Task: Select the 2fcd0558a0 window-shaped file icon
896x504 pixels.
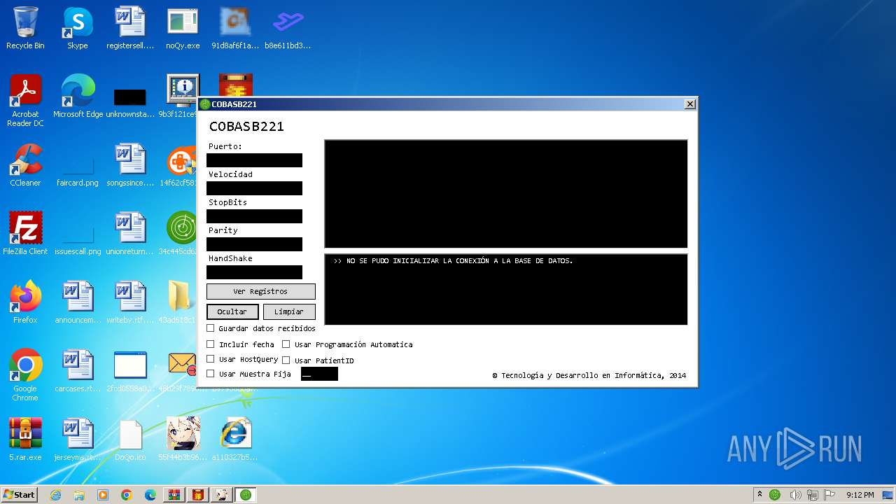Action: [129, 370]
